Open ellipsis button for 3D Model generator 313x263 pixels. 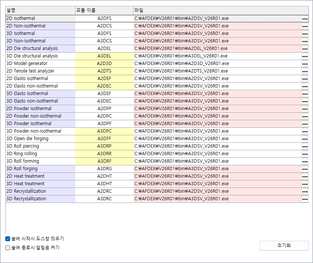click(305, 64)
